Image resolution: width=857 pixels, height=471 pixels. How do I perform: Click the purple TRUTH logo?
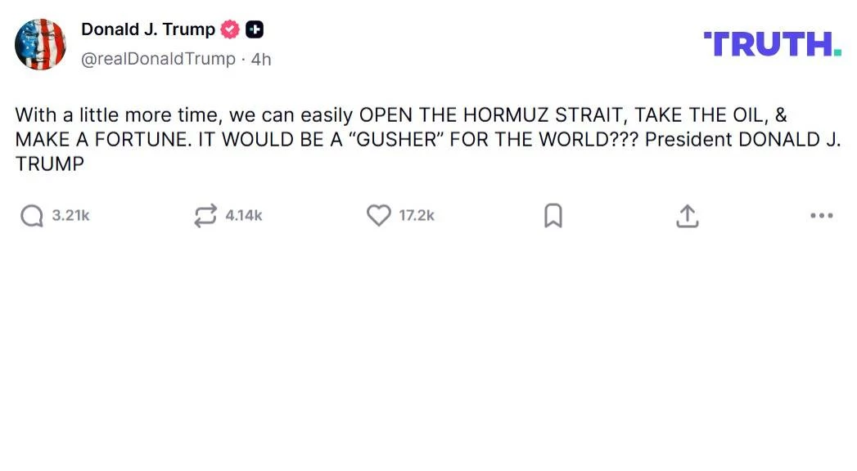click(x=768, y=44)
